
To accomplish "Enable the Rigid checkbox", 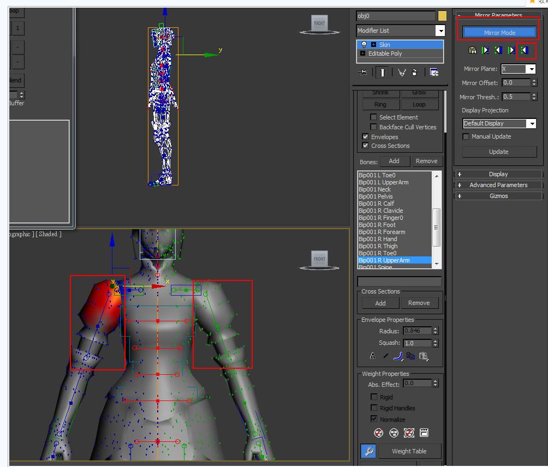I will [x=374, y=397].
